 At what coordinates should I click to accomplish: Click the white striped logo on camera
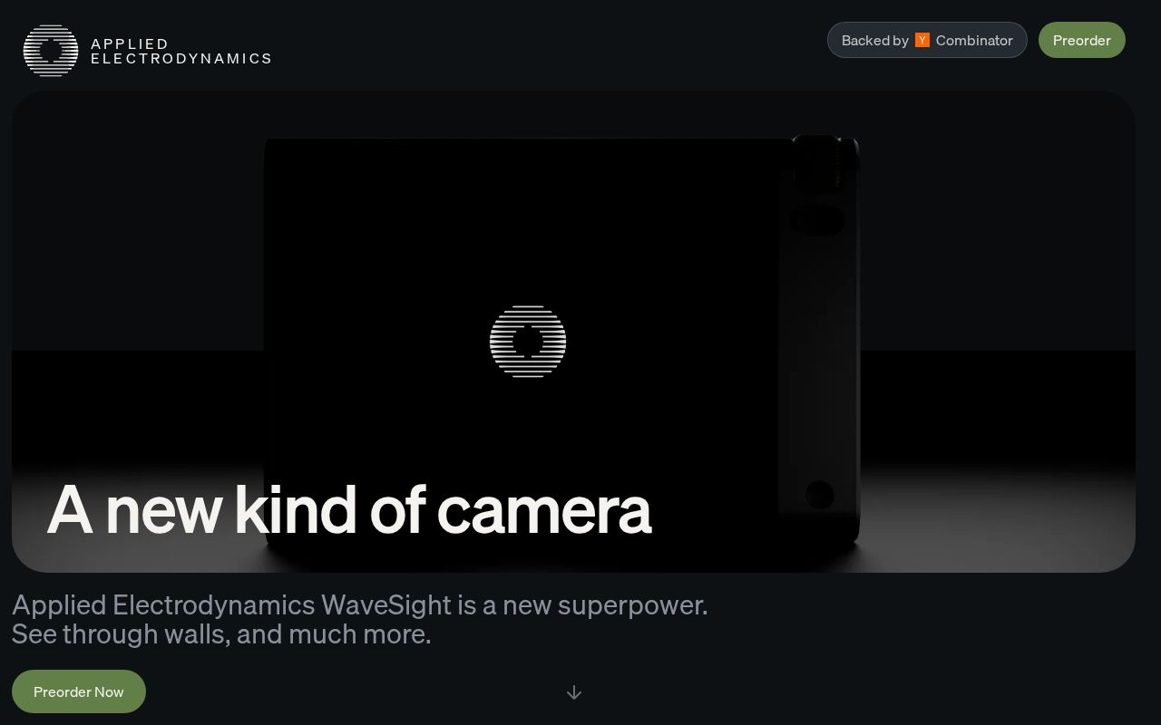point(528,342)
